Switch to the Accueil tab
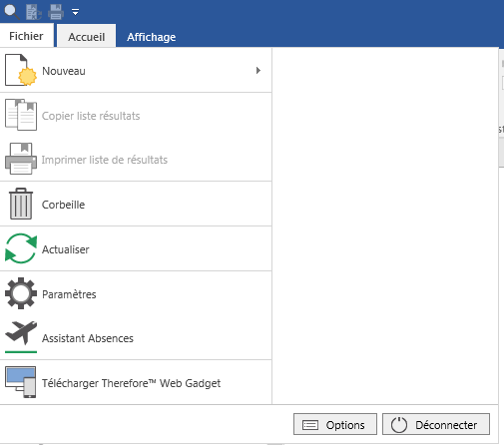The height and width of the screenshot is (445, 504). 87,37
